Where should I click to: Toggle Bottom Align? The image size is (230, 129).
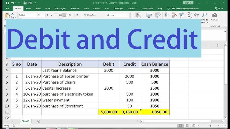[x=64, y=15]
